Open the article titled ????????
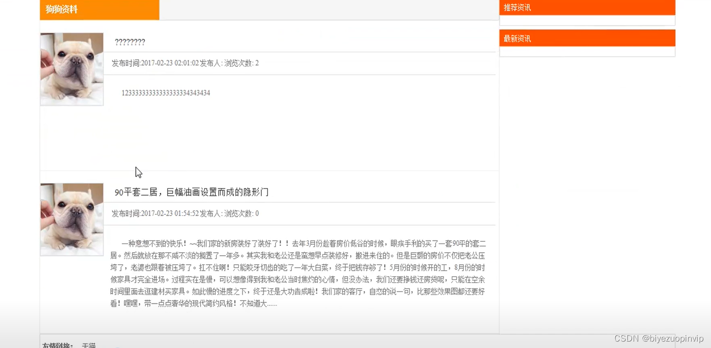The width and height of the screenshot is (711, 348). (130, 42)
